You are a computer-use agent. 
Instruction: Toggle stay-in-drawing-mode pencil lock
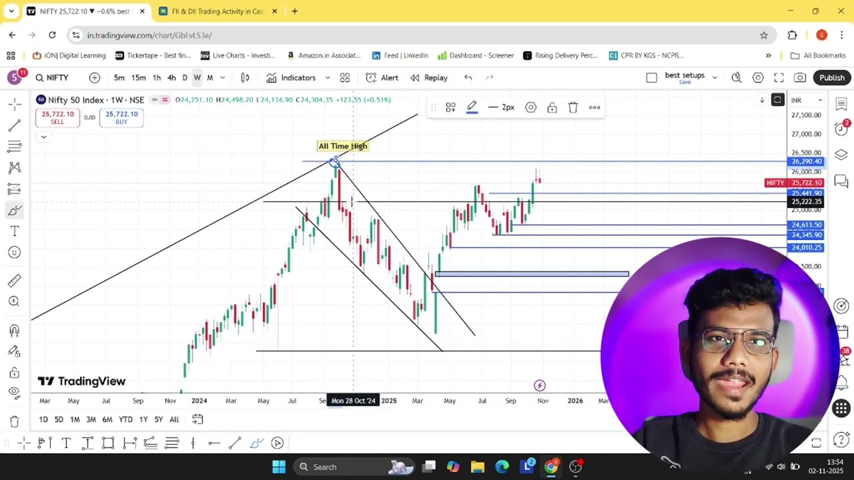14,351
